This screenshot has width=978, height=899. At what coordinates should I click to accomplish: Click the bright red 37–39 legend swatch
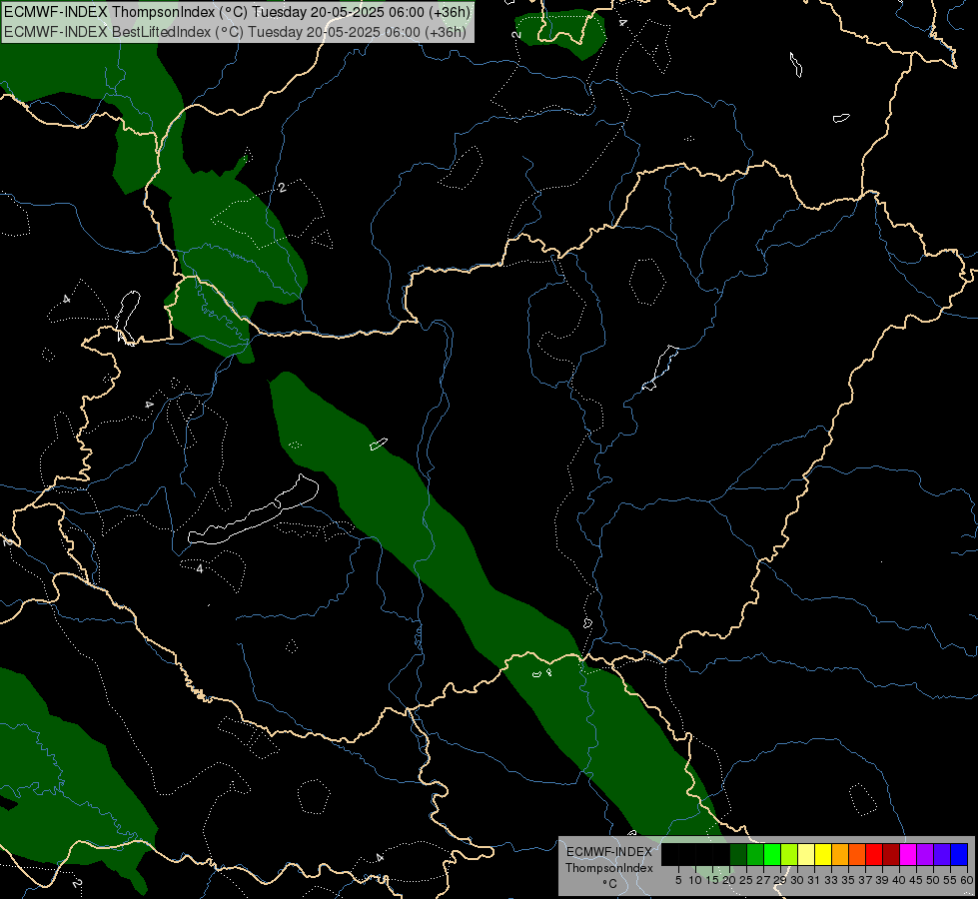tap(874, 855)
